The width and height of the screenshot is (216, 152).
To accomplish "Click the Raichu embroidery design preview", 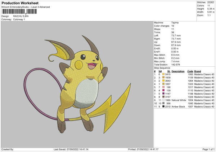I will (x=77, y=84).
